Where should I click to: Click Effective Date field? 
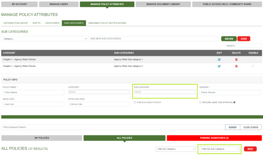[x=99, y=104]
